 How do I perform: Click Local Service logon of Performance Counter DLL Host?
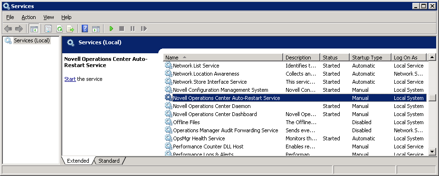click(409, 147)
